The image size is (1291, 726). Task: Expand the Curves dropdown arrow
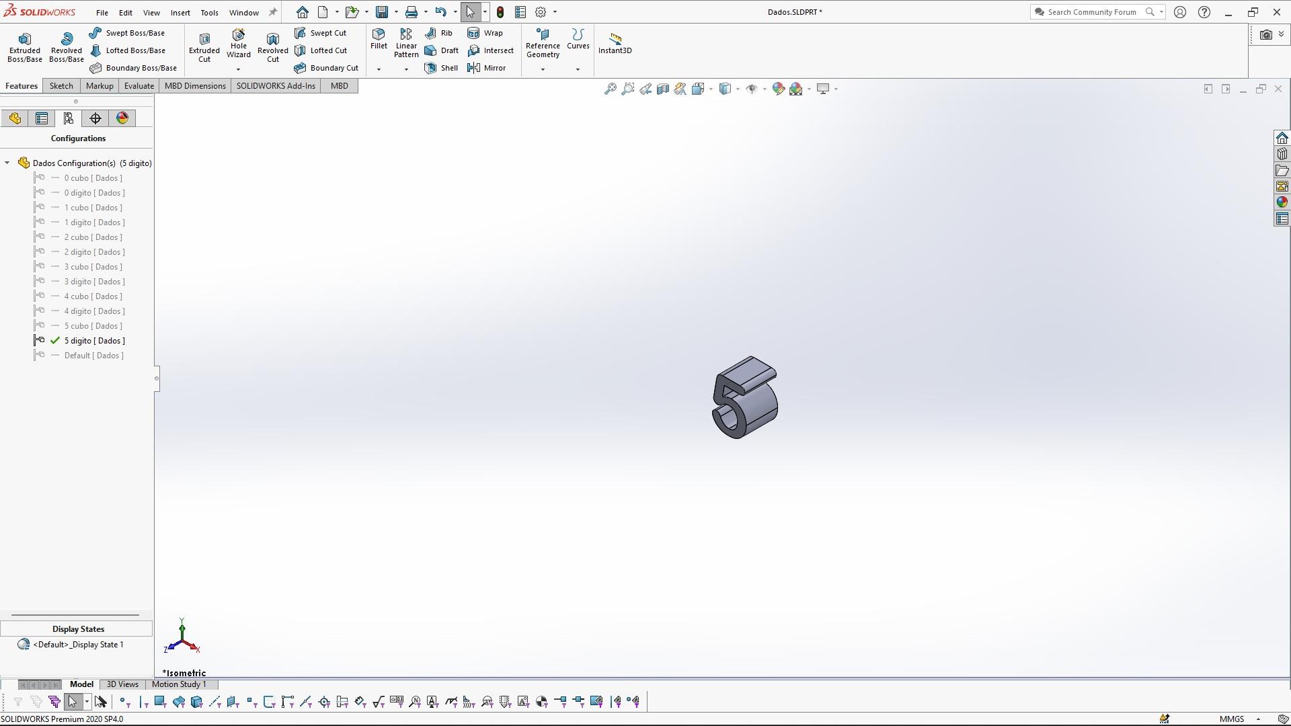point(578,69)
